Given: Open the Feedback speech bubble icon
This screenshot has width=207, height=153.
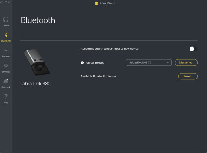Looking at the screenshot, I should 6,81.
